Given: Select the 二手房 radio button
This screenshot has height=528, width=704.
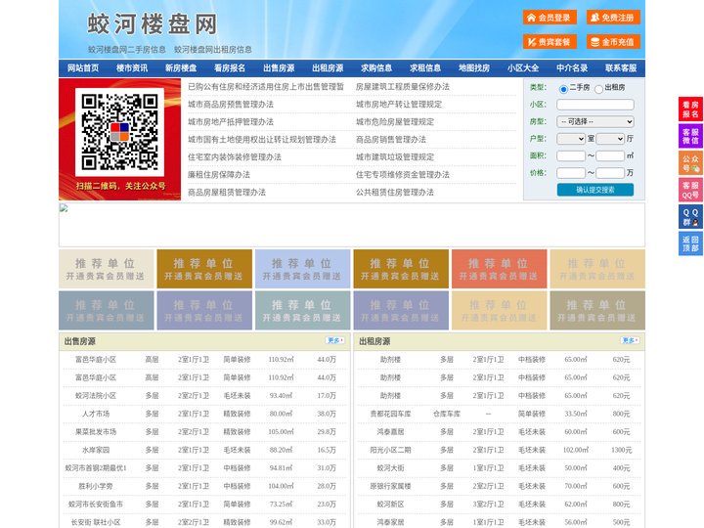Looking at the screenshot, I should point(563,89).
